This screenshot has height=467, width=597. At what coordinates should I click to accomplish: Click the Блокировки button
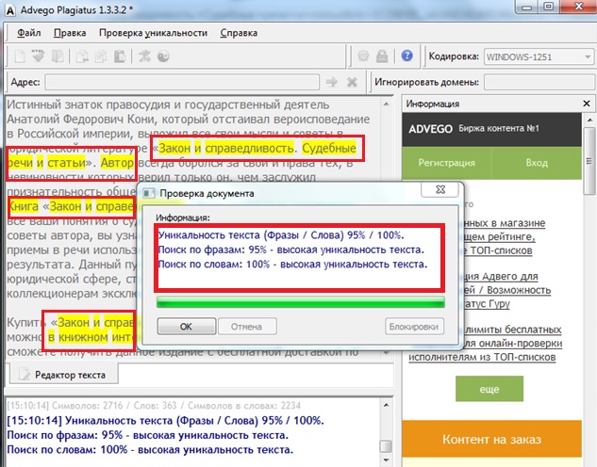[414, 327]
